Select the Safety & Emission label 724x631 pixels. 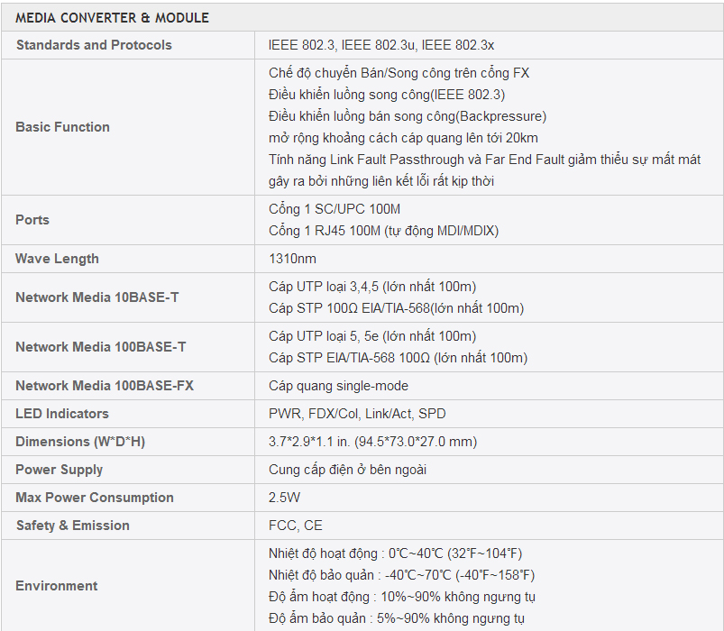point(73,526)
